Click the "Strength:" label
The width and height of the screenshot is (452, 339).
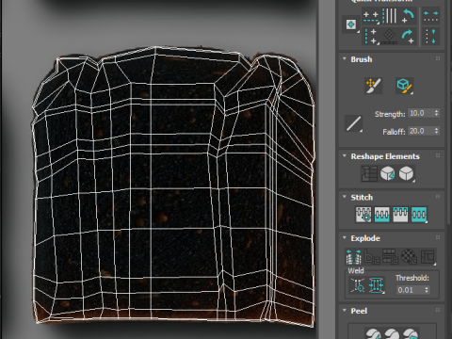[390, 114]
